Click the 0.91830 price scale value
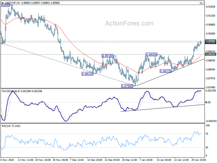The width and height of the screenshot is (217, 163). point(210,7)
